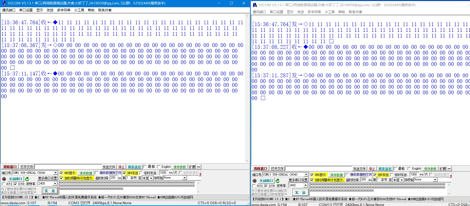
Task: Click the red record indicator in COM13 window
Action: [254, 181]
